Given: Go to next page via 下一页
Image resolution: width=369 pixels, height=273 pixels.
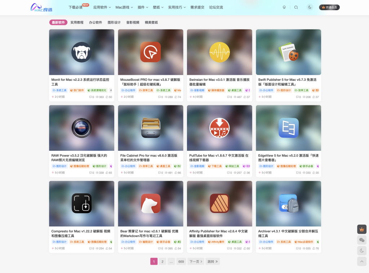Looking at the screenshot, I should pyautogui.click(x=196, y=261).
